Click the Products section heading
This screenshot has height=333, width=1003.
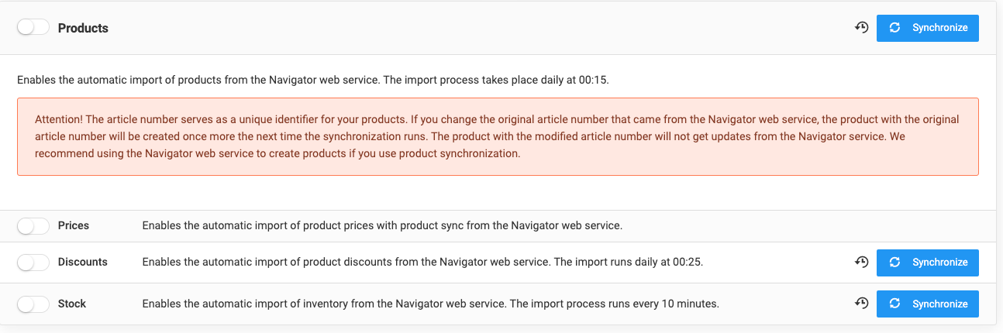click(x=83, y=28)
